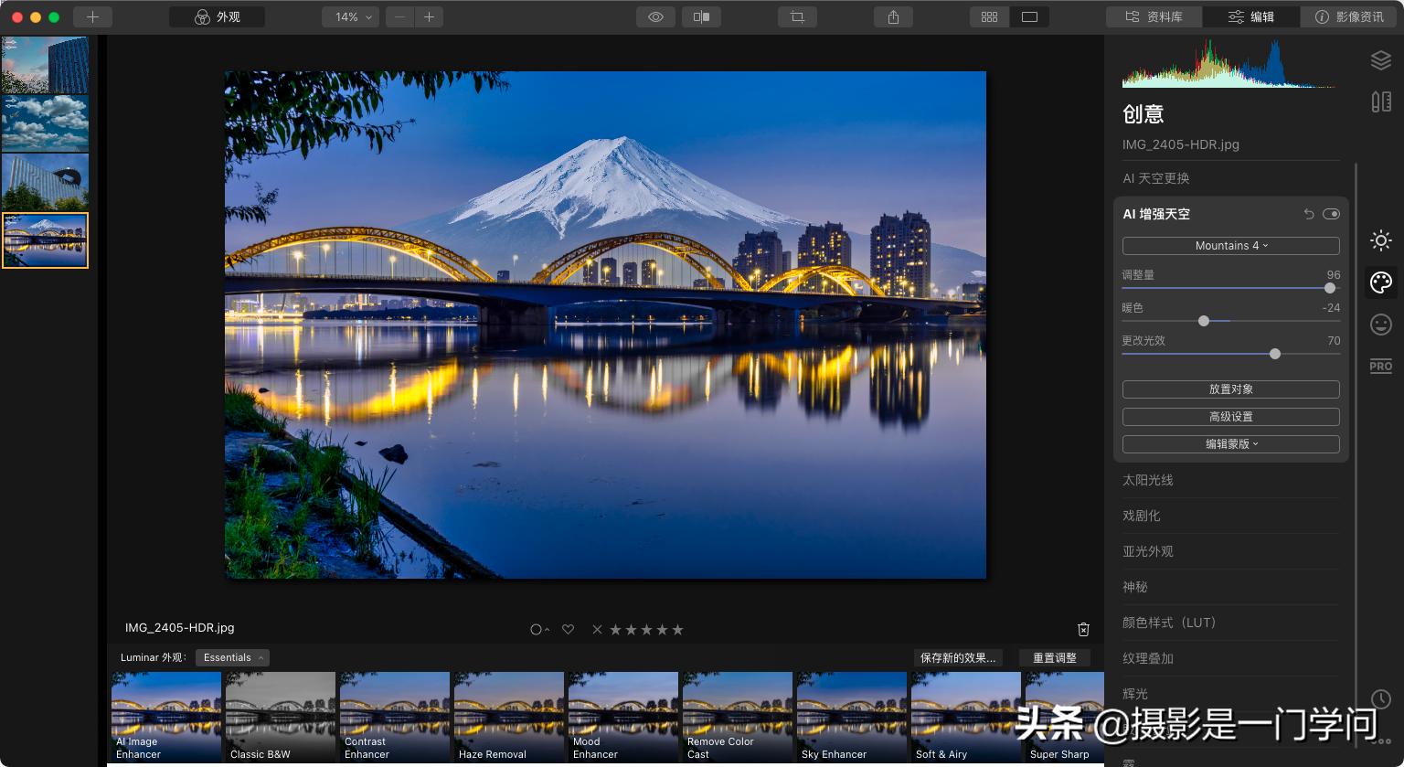Open the PRO tools icon
This screenshot has width=1404, height=767.
[x=1380, y=367]
